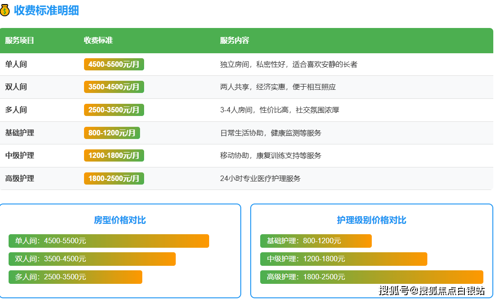Click the 高级护理 1800-2500元 comparison bar
496x301 pixels.
click(371, 277)
